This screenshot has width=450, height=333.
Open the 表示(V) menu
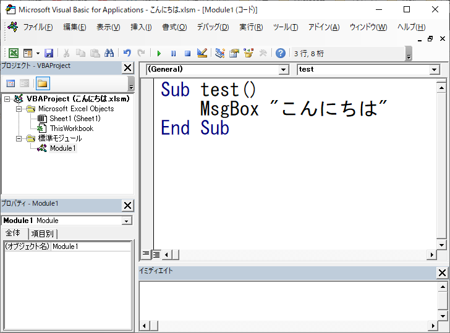coord(108,27)
